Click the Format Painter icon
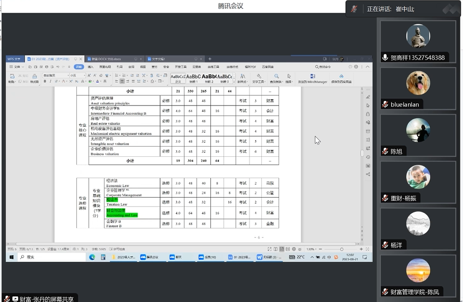 click(x=34, y=78)
